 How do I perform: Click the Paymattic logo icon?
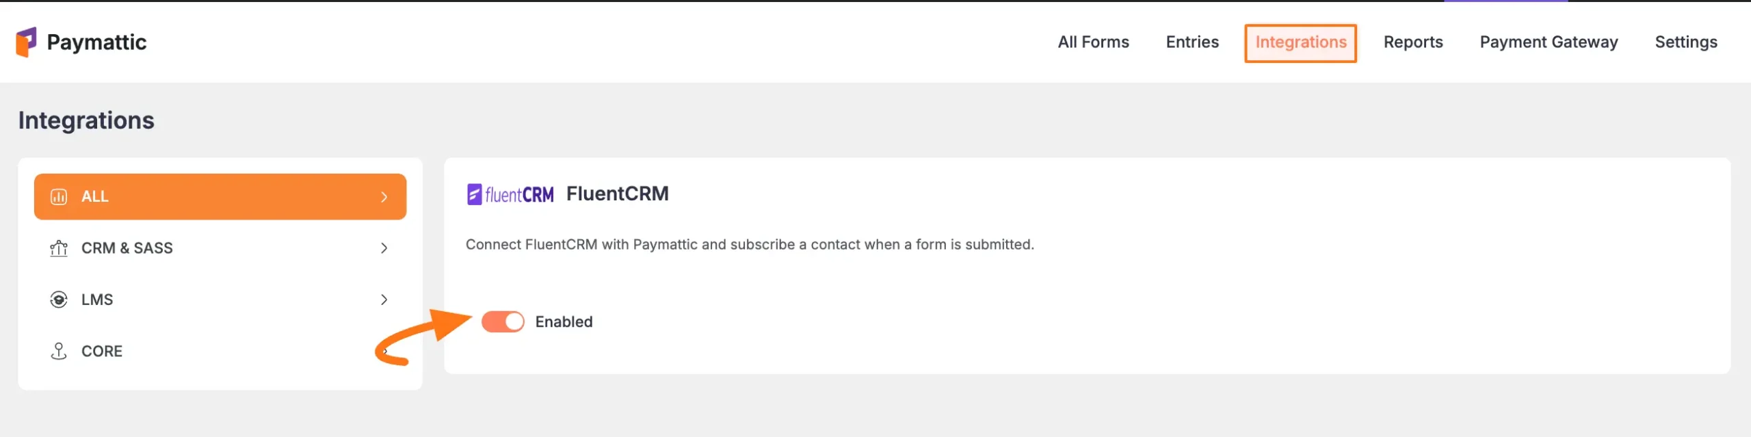click(x=26, y=42)
